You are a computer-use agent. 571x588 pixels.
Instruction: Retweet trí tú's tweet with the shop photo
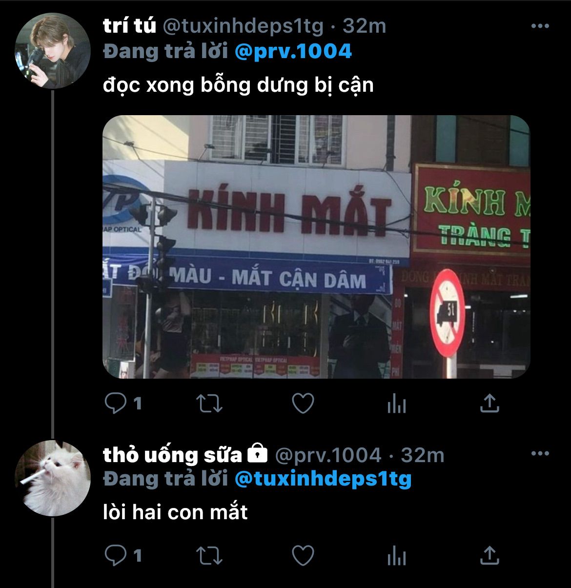pyautogui.click(x=209, y=404)
